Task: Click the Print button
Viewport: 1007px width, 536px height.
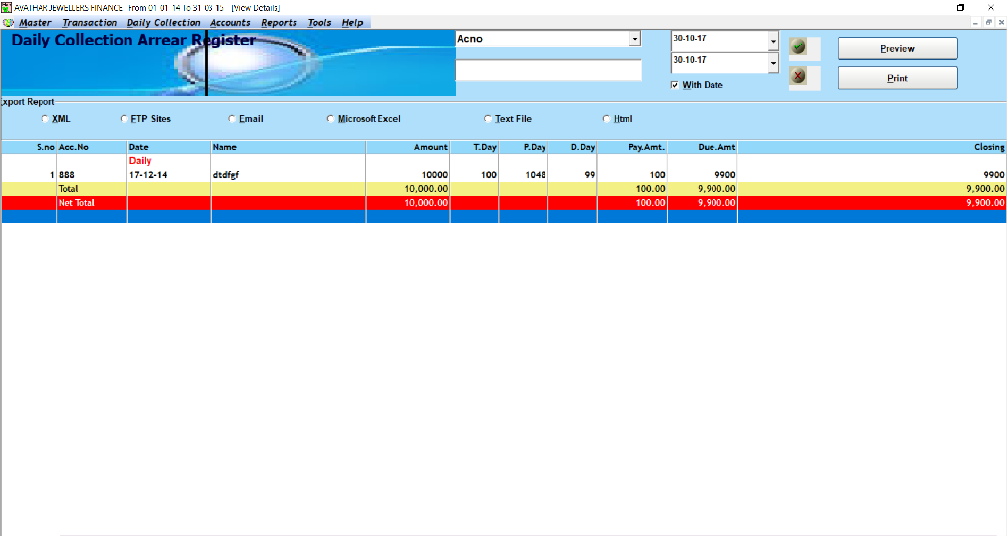Action: [896, 78]
